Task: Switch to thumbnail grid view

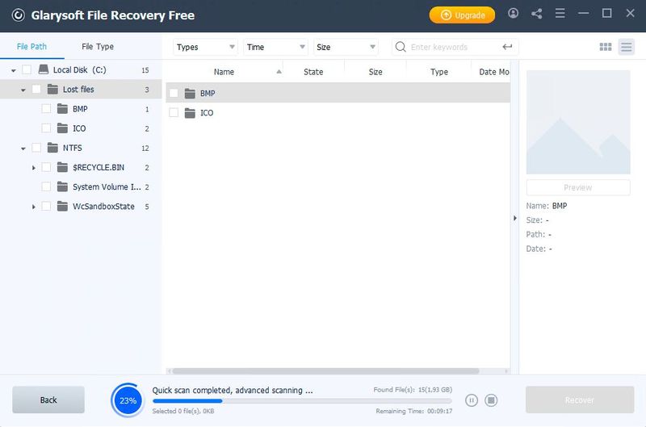Action: pos(605,47)
